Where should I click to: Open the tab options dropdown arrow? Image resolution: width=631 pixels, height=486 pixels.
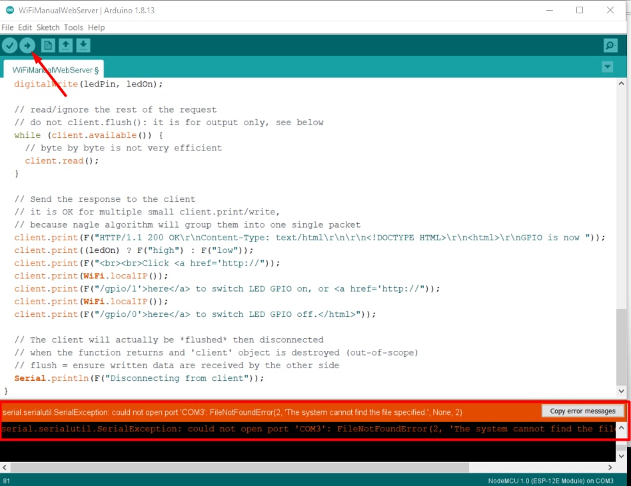point(607,67)
